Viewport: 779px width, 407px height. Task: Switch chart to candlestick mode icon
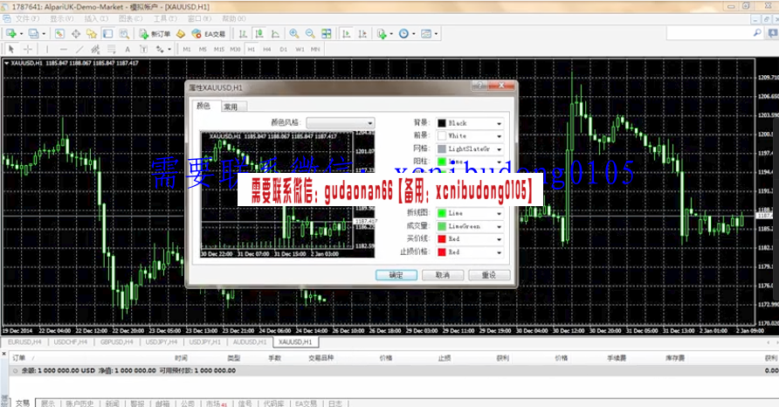tap(259, 34)
